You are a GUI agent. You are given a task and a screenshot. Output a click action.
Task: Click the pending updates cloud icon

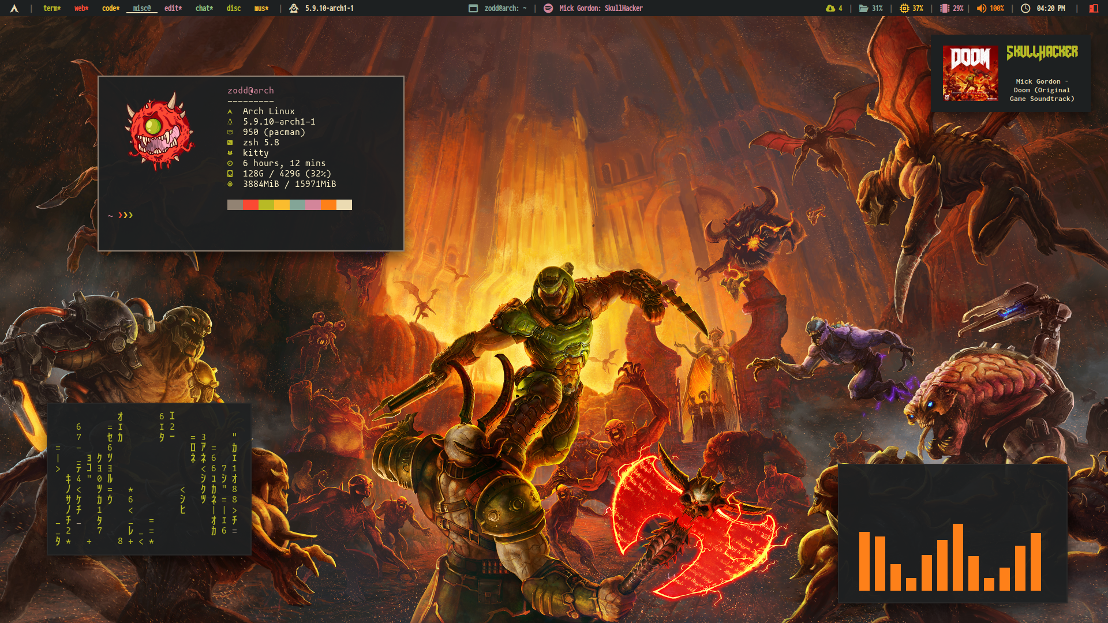[x=830, y=8]
